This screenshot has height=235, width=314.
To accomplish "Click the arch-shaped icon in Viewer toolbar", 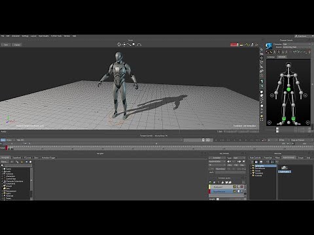I will coord(139,44).
